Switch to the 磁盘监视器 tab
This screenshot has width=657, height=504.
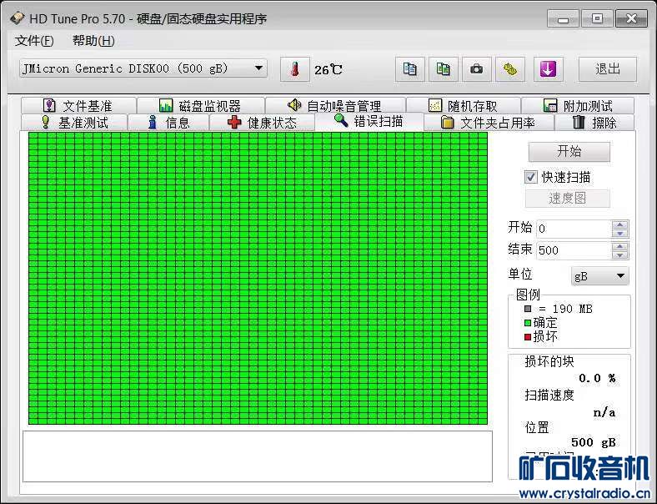201,105
